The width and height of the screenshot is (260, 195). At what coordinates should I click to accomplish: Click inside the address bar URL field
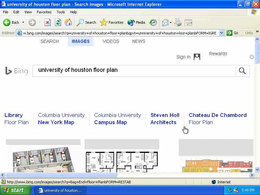[x=119, y=33]
